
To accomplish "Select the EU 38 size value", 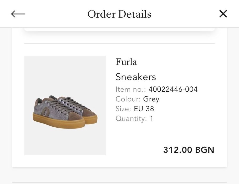I will click(144, 109).
